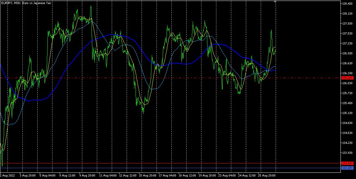356x179 pixels.
Task: Click the 11 Aug 04:00 time label
Action: pyautogui.click(x=108, y=176)
